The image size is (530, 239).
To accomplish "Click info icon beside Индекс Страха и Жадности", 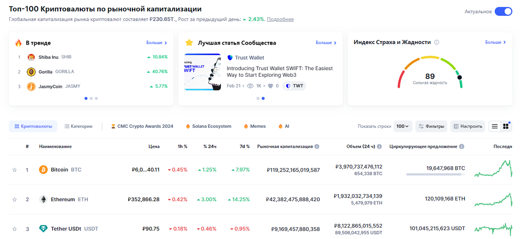I will (437, 42).
